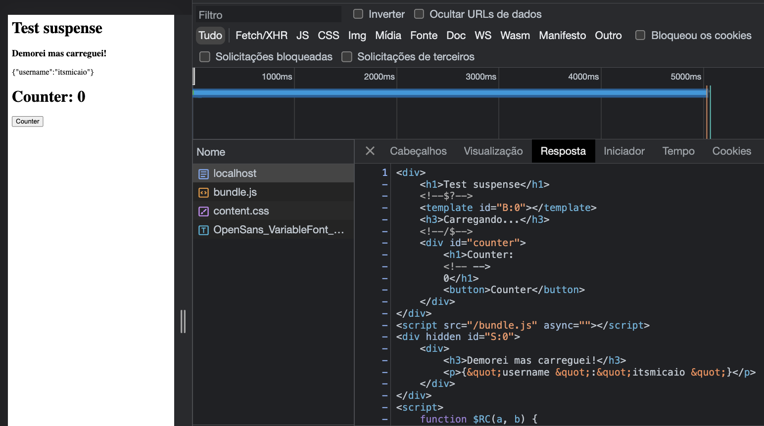Filter requests by Wasm type
Viewport: 764px width, 426px height.
[x=515, y=36]
